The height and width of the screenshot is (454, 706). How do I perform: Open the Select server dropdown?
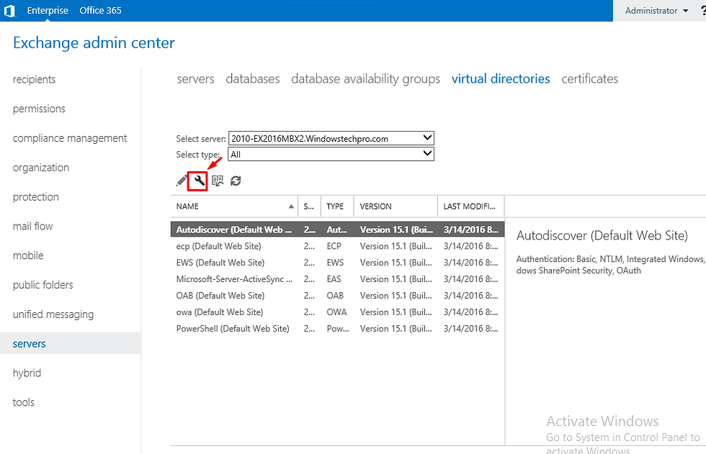(x=331, y=138)
